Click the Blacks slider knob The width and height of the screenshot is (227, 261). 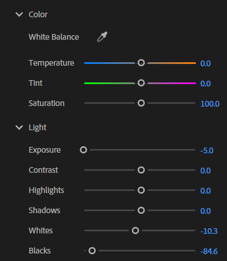pyautogui.click(x=92, y=251)
